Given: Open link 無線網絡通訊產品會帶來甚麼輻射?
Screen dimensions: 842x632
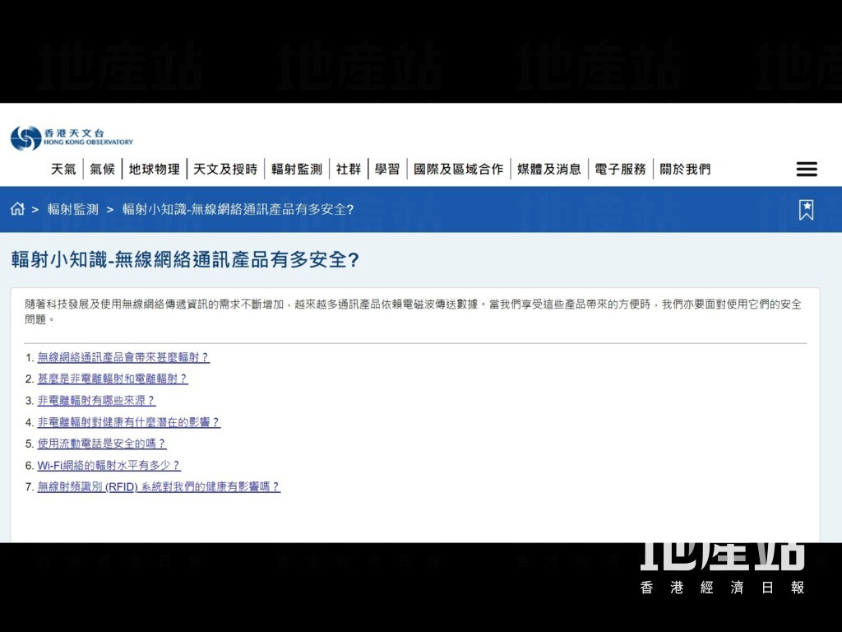Looking at the screenshot, I should point(123,358).
